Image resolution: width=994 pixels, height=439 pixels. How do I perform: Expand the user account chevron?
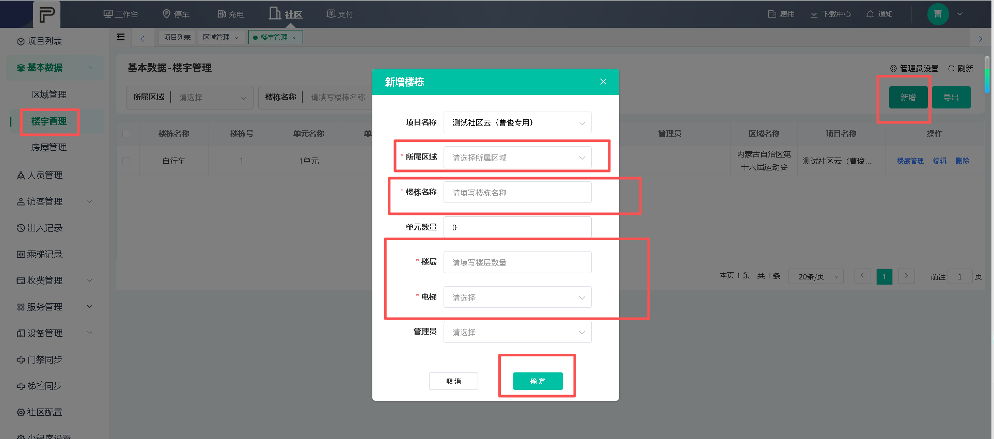click(x=959, y=14)
